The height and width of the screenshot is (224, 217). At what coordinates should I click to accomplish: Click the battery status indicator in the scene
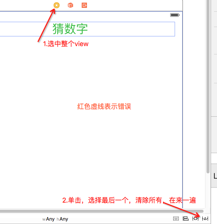click(x=175, y=15)
